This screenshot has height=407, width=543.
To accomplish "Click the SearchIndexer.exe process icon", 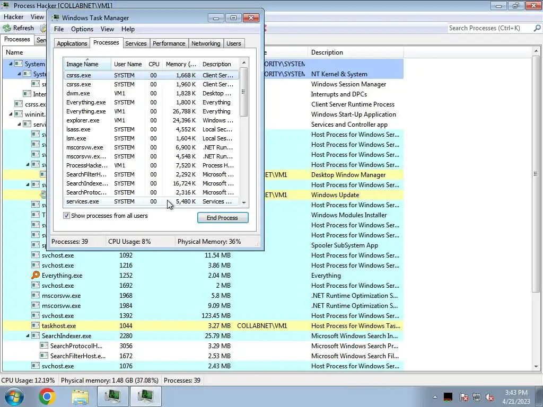I will [36, 335].
